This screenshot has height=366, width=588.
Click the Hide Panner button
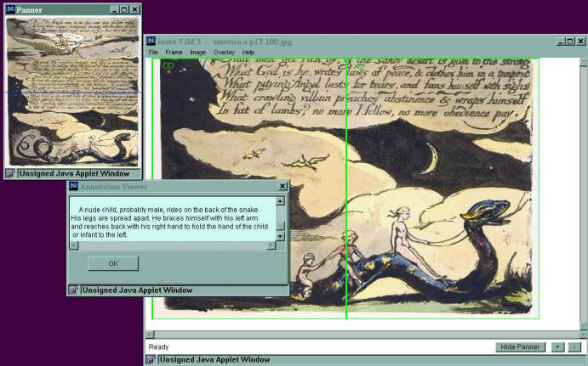tap(520, 347)
